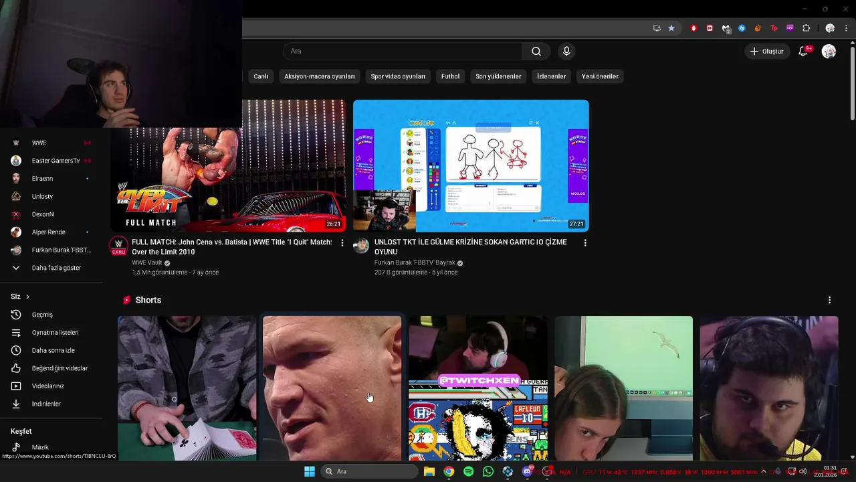Click the YouTube Ara search field
Viewport: 856px width, 482px height.
point(403,52)
